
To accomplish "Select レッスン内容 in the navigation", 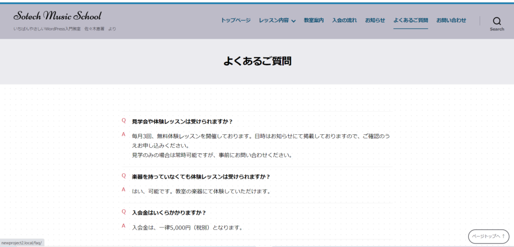I will 274,21.
